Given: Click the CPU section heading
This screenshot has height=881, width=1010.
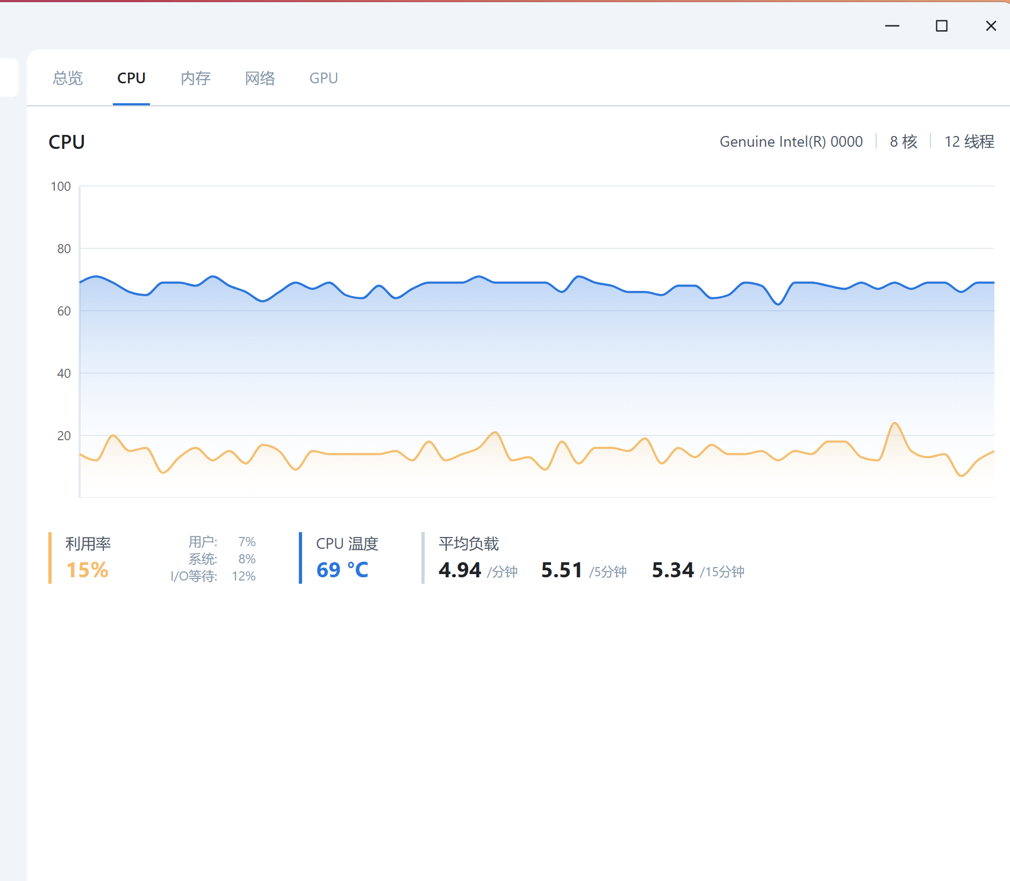Looking at the screenshot, I should click(67, 142).
